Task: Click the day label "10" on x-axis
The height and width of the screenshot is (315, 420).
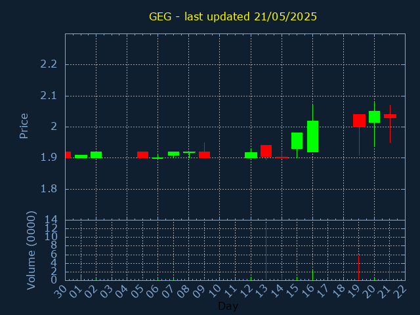Action: pyautogui.click(x=215, y=291)
